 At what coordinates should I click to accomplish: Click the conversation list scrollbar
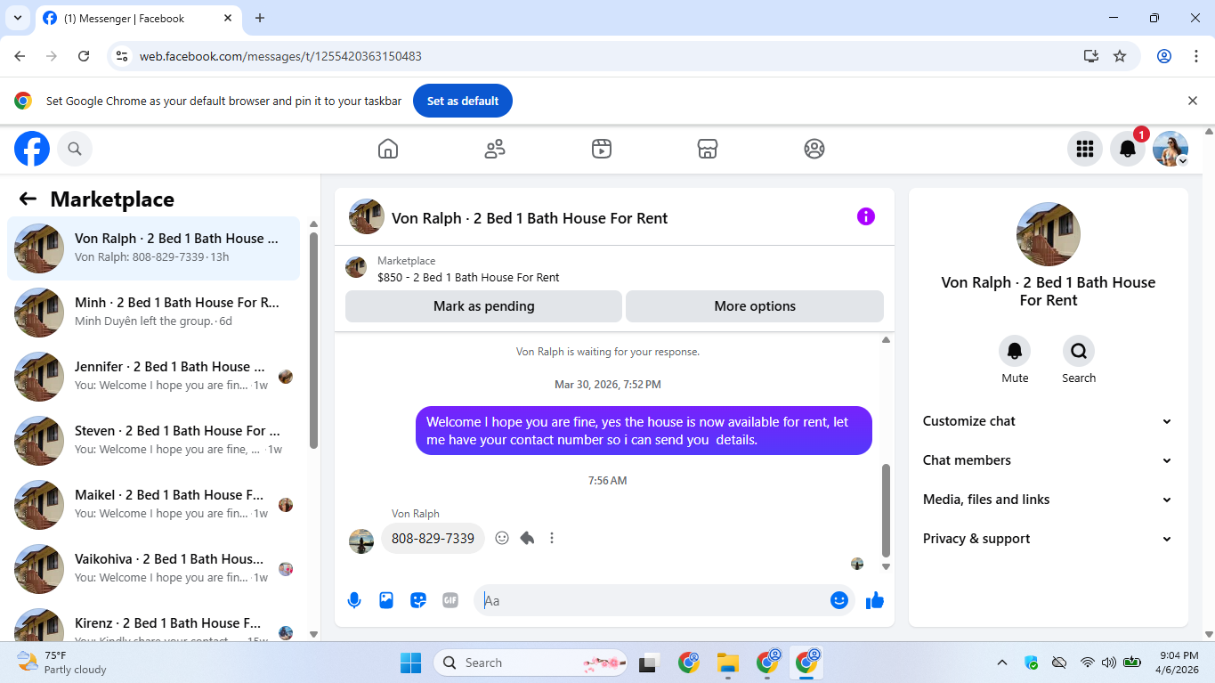click(x=313, y=341)
